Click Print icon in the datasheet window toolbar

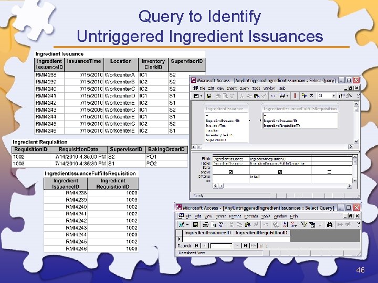click(206, 224)
